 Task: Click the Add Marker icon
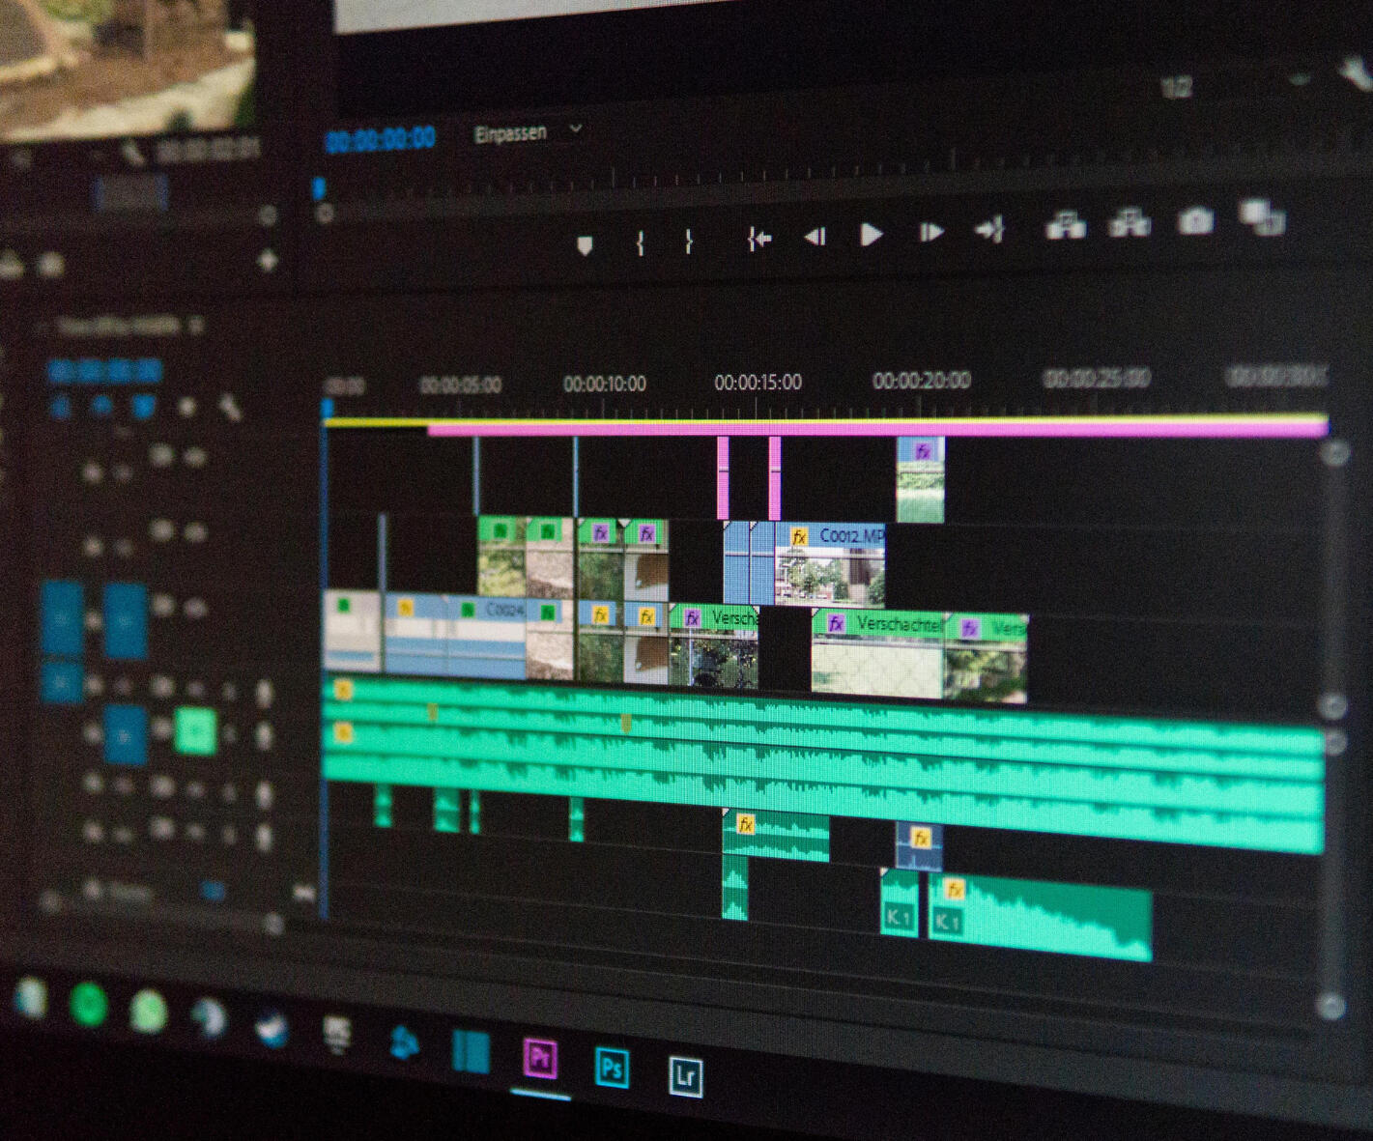click(x=584, y=245)
